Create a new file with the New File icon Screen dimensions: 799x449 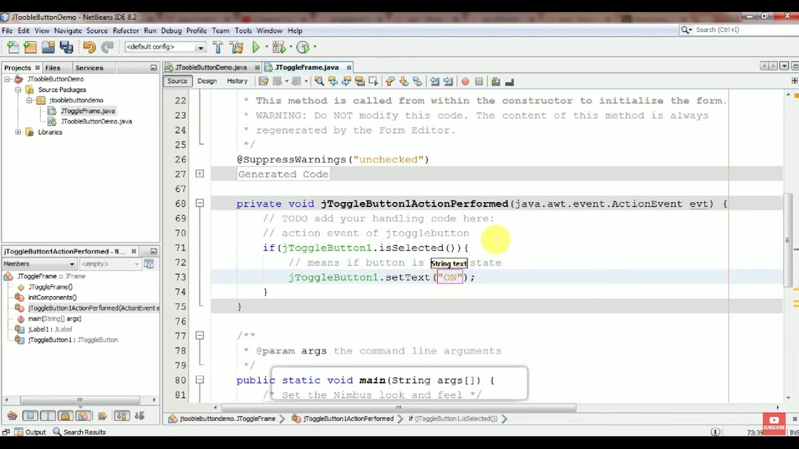pyautogui.click(x=12, y=46)
